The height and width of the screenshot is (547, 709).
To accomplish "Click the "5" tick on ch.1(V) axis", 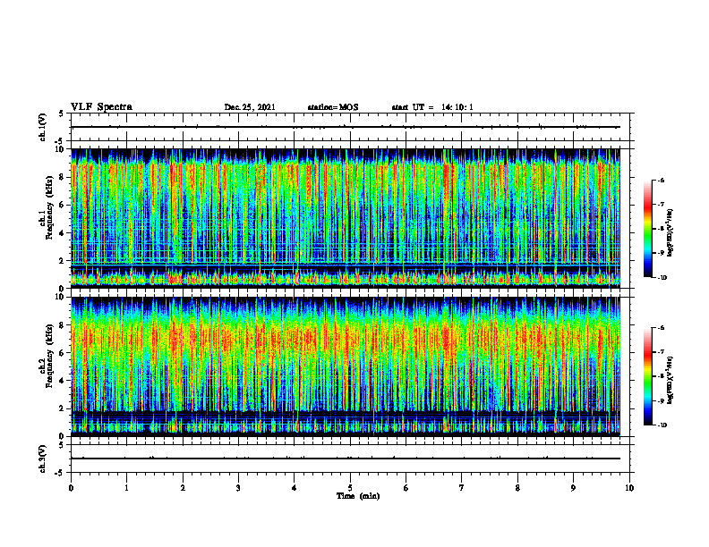I will [61, 114].
